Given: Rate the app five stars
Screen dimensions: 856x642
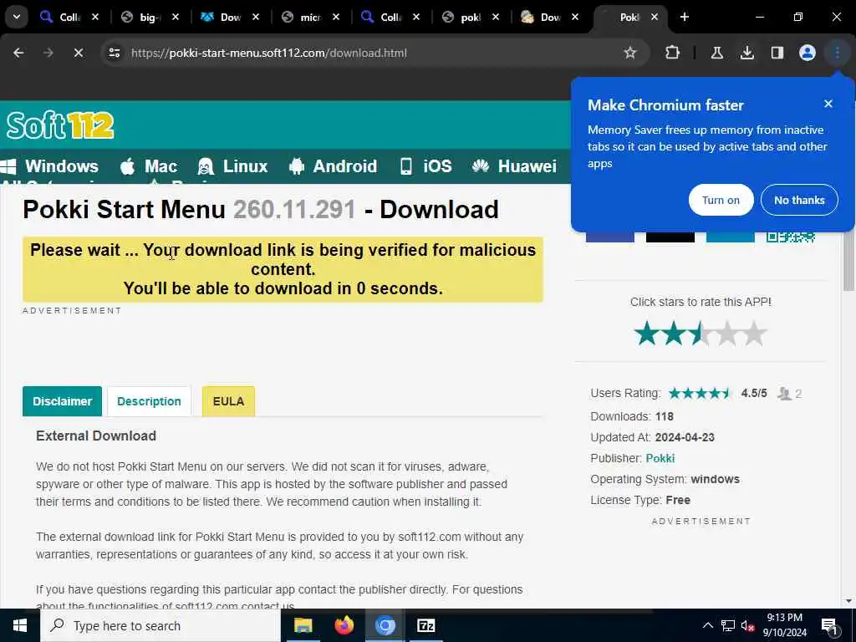Looking at the screenshot, I should [x=754, y=333].
